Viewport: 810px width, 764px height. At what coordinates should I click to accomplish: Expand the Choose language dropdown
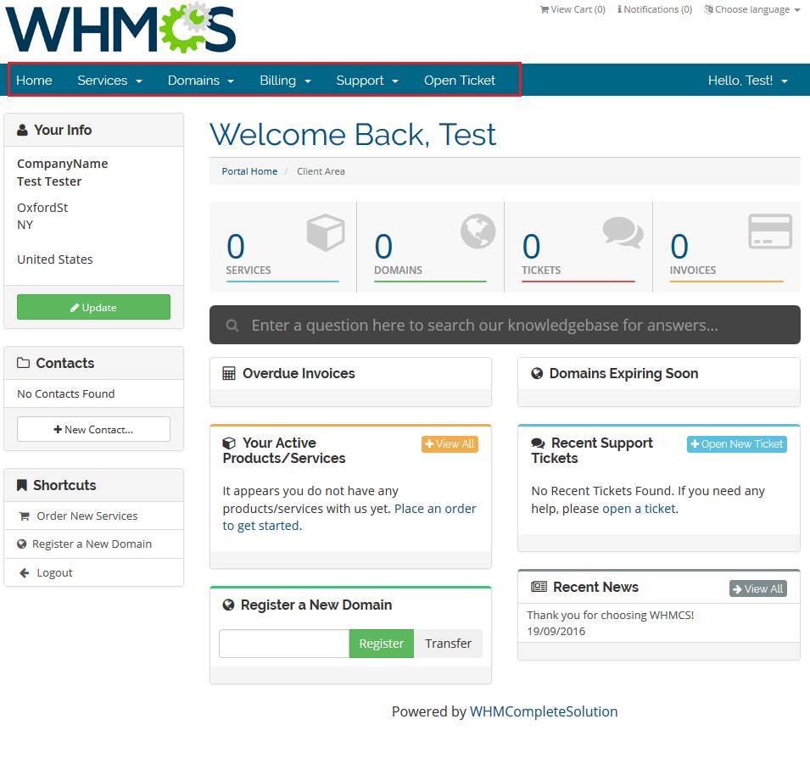tap(752, 9)
